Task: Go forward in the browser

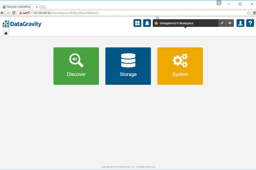Action: point(8,13)
